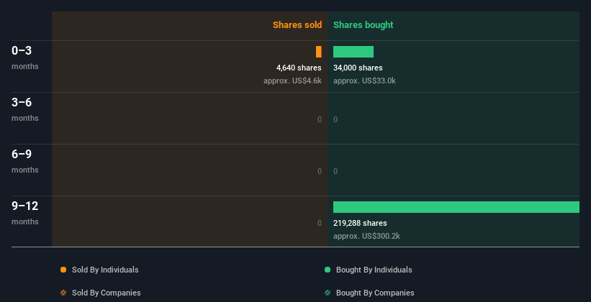Click the 6–9 months bought zero value
Image resolution: width=591 pixels, height=302 pixels.
[335, 171]
